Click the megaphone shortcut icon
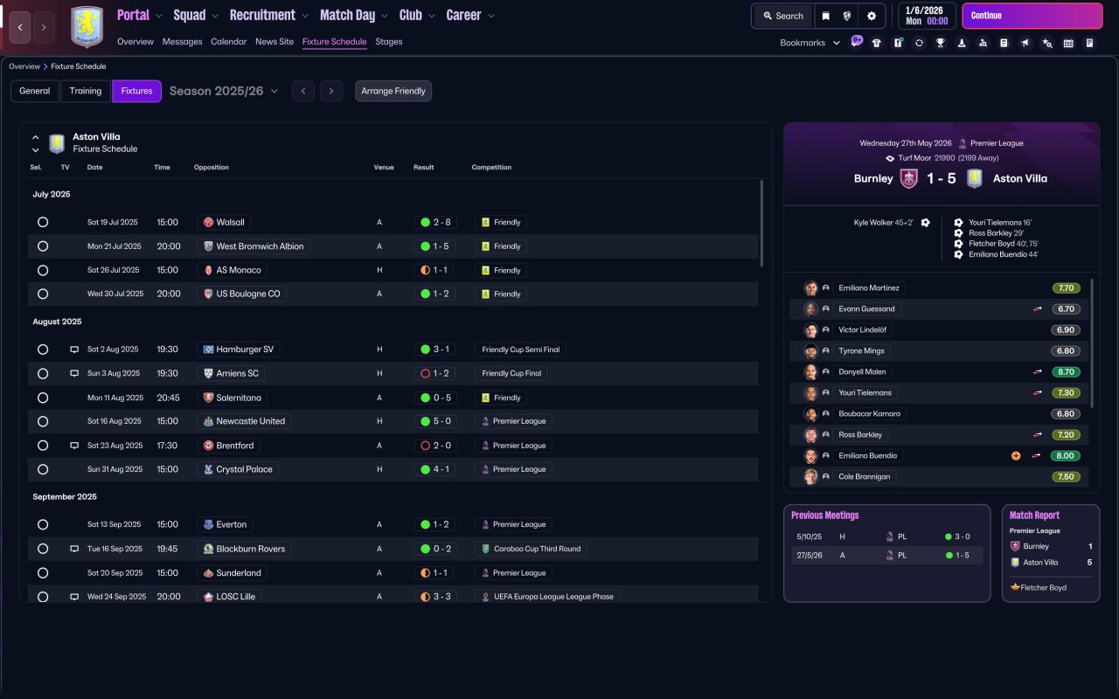This screenshot has height=699, width=1119. 1025,43
